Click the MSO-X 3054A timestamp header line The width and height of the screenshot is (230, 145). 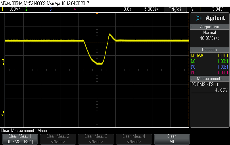point(45,3)
